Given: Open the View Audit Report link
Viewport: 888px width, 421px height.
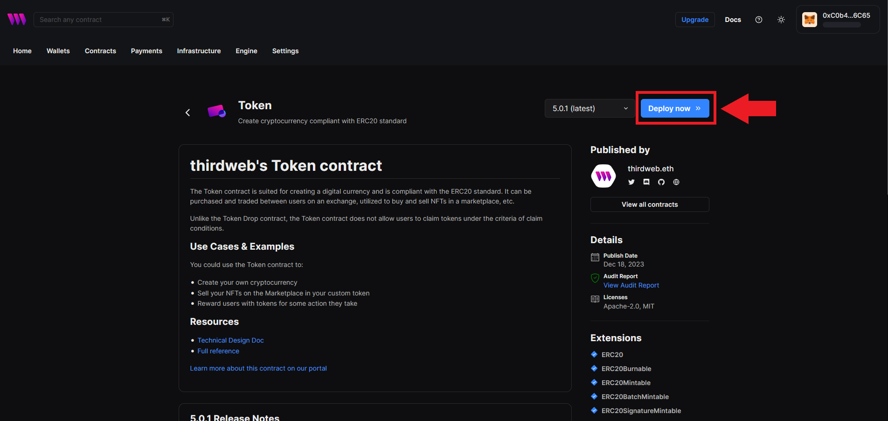Looking at the screenshot, I should [x=631, y=285].
